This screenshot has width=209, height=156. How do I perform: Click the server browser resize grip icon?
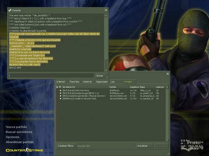(169, 154)
